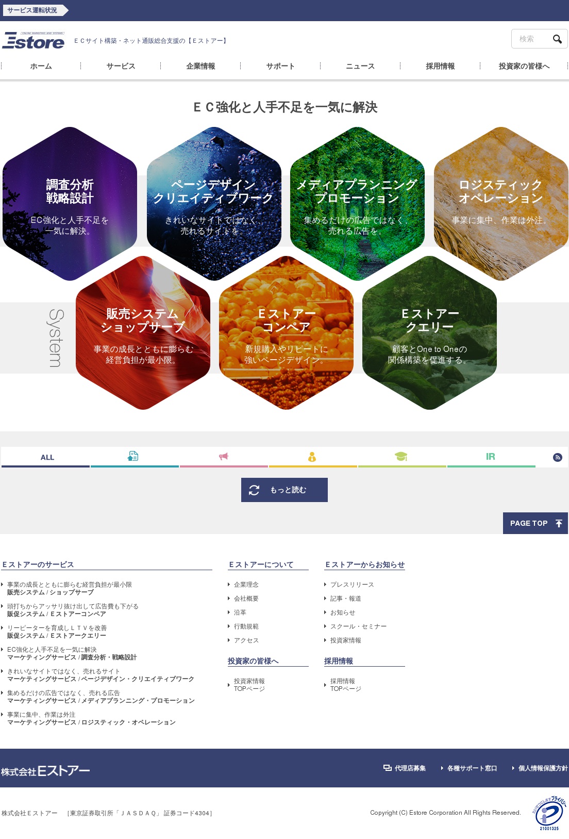
Task: Click the privacy mark badge
Action: coord(549,813)
